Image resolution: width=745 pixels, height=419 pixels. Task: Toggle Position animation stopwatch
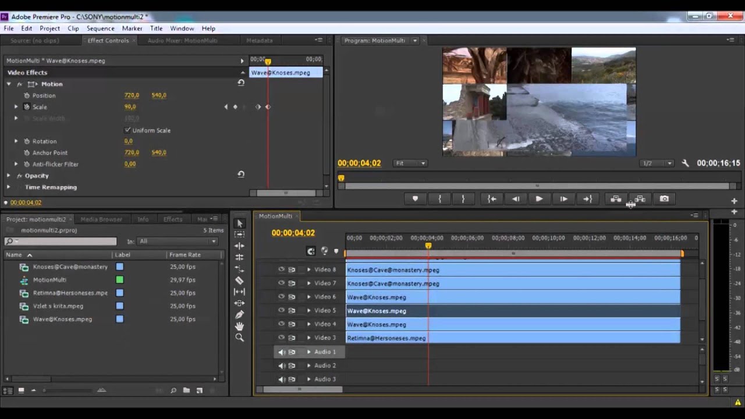[x=27, y=95]
